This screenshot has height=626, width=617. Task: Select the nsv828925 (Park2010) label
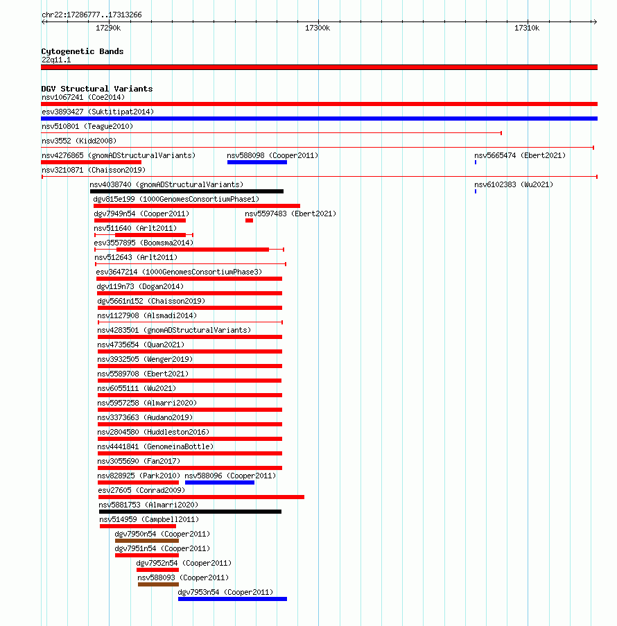click(x=139, y=476)
